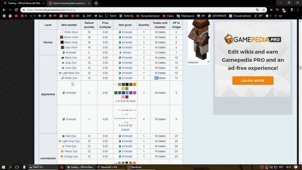Click the red extension icon with badge
The image size is (302, 170).
pyautogui.click(x=284, y=10)
